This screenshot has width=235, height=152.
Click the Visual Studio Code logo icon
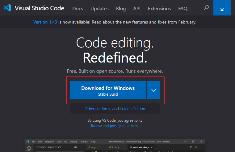(x=7, y=8)
